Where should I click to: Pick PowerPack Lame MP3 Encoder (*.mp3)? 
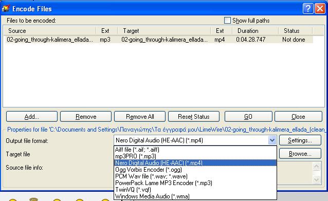195,183
